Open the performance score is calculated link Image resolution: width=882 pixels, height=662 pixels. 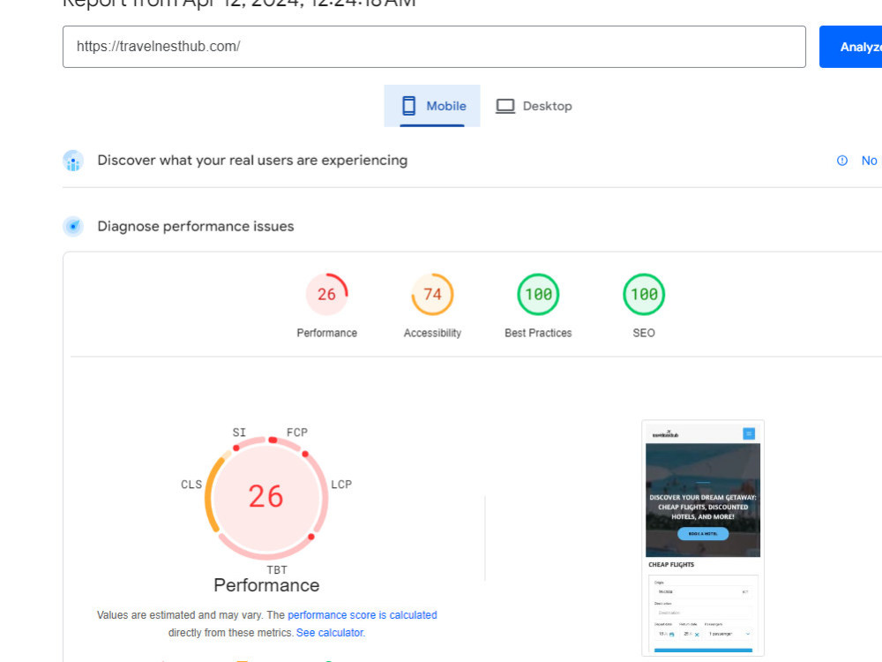363,614
